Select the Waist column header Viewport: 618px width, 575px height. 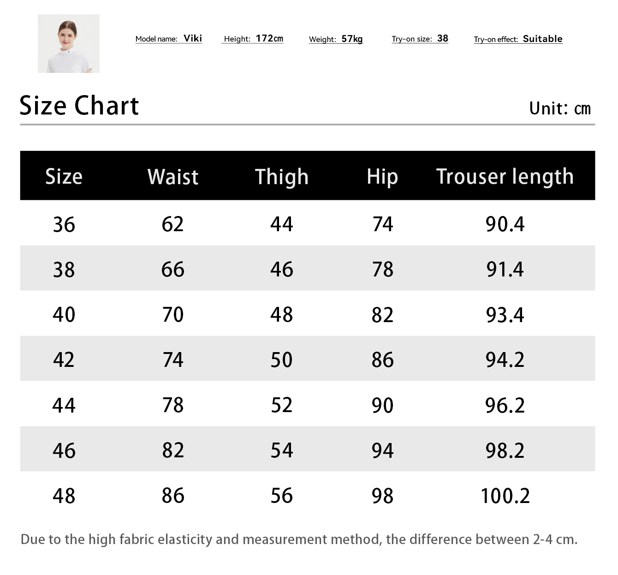pyautogui.click(x=173, y=177)
